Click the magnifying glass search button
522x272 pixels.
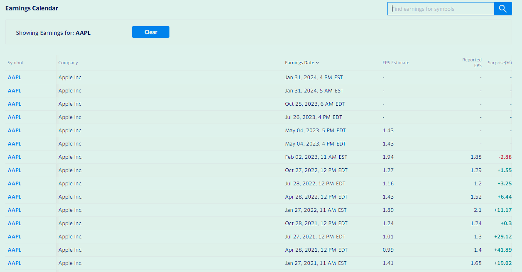(503, 9)
